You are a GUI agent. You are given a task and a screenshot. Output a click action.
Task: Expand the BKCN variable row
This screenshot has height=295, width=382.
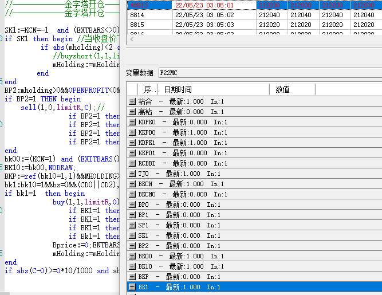click(132, 184)
